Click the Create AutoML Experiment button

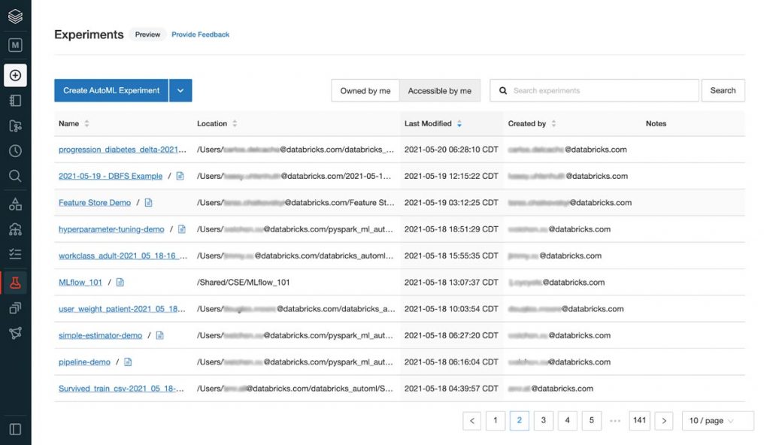111,91
